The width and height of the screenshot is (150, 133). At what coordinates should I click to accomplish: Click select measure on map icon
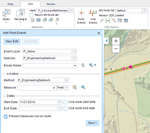click(x=74, y=87)
